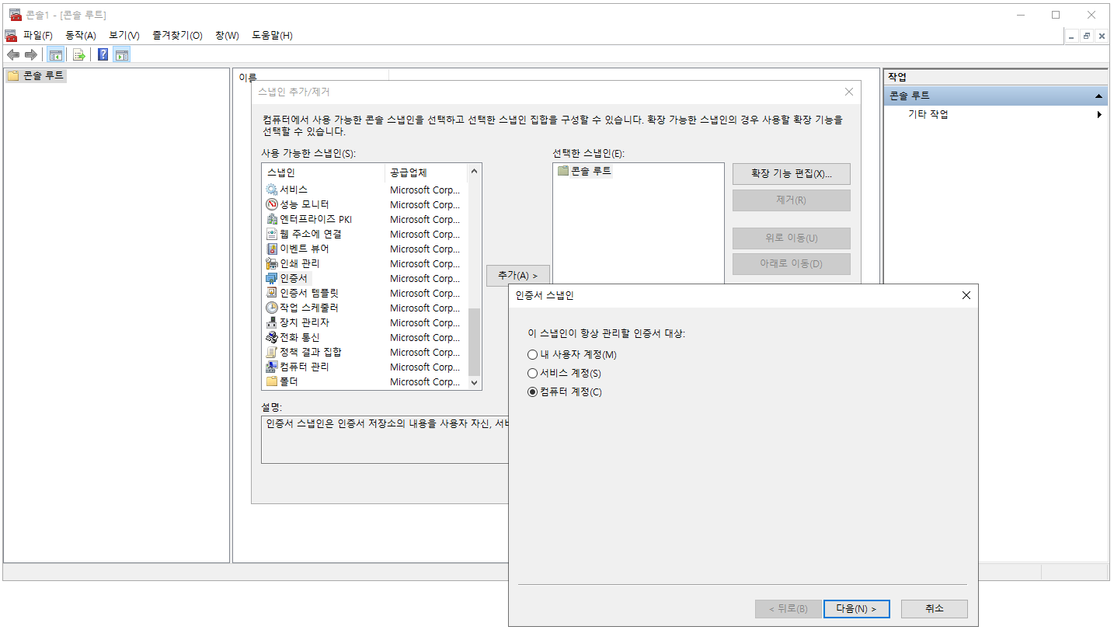The image size is (1114, 630).
Task: Click the 확장 기능 편집(X)... button
Action: pyautogui.click(x=792, y=174)
